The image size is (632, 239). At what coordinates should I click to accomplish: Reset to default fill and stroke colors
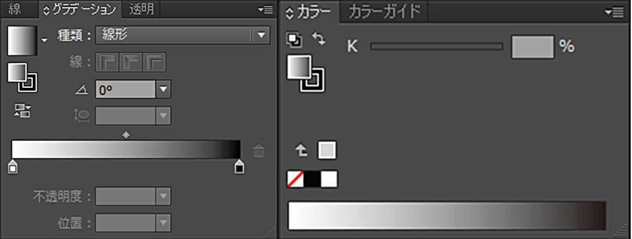tap(294, 39)
